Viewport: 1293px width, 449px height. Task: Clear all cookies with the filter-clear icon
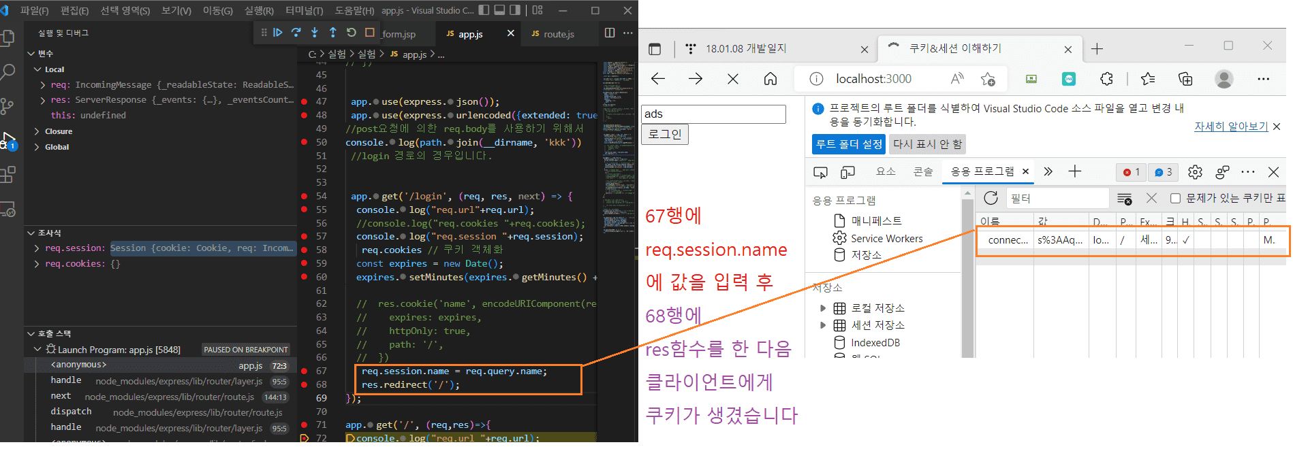point(1125,198)
